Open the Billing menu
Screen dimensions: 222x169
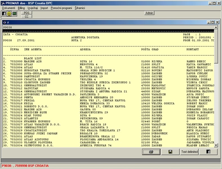21,8
